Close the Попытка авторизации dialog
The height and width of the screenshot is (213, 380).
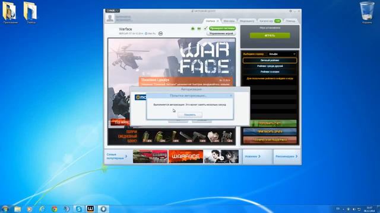pyautogui.click(x=231, y=96)
